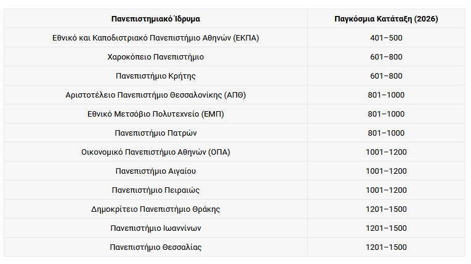The height and width of the screenshot is (264, 471).
Task: Click the "Πανεπιστήμιο Πατρών" cell
Action: tap(156, 133)
